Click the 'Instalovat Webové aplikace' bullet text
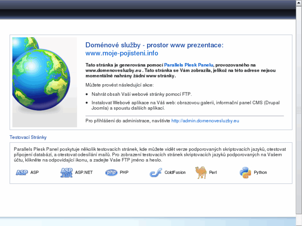This screenshot has height=226, width=302. (185, 105)
